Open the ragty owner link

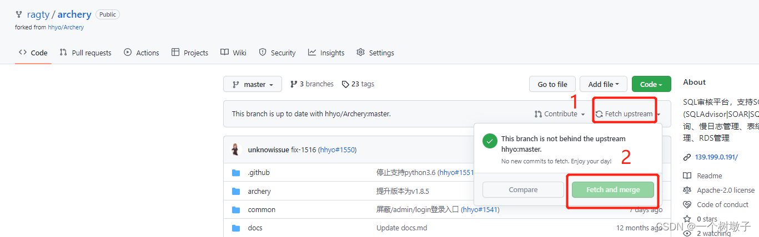pyautogui.click(x=38, y=14)
